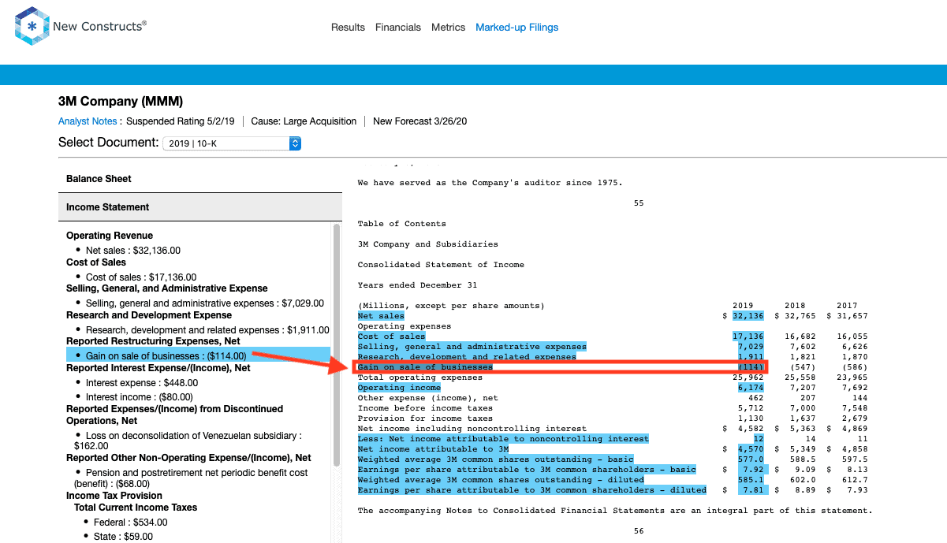Click 'Table of Contents' in the filing text
This screenshot has width=947, height=543.
tap(401, 224)
